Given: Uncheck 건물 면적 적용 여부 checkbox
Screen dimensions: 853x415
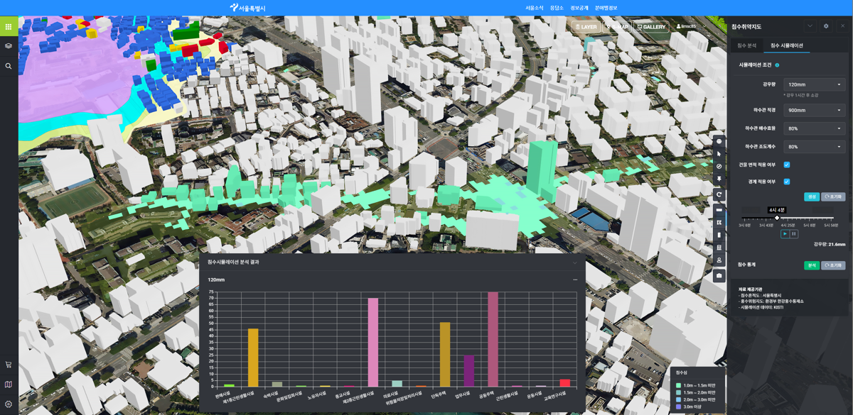Looking at the screenshot, I should coord(786,165).
